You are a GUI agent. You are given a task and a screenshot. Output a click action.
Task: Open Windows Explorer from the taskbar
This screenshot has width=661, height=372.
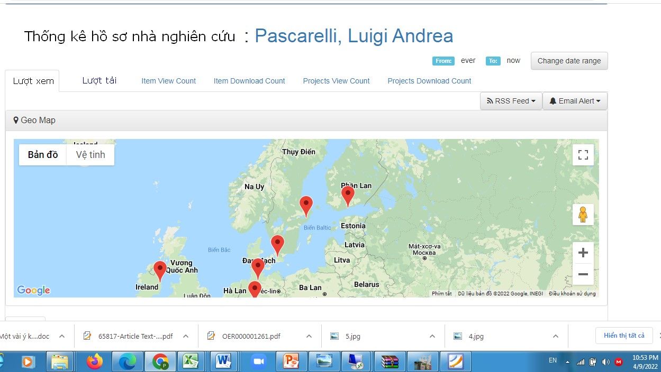click(60, 361)
